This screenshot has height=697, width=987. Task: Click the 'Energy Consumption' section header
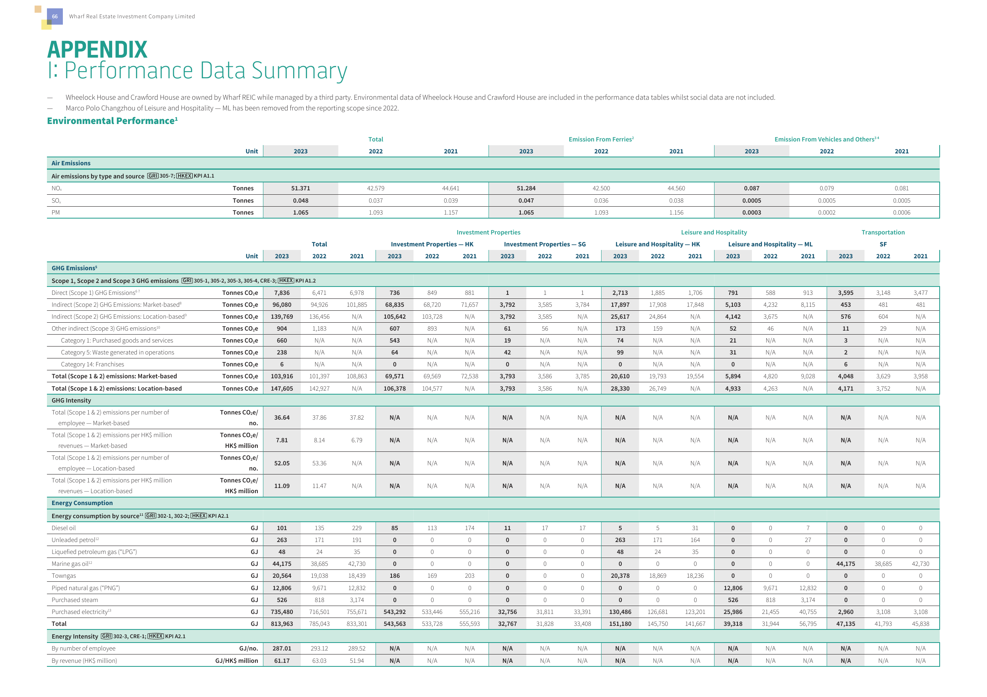click(x=82, y=503)
